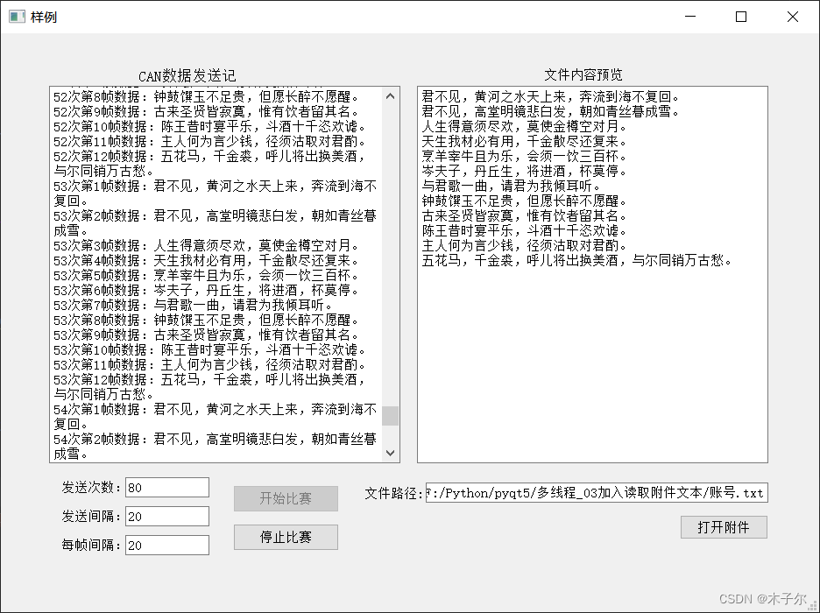The width and height of the screenshot is (820, 613).
Task: Click the application icon in the title bar
Action: click(x=16, y=17)
